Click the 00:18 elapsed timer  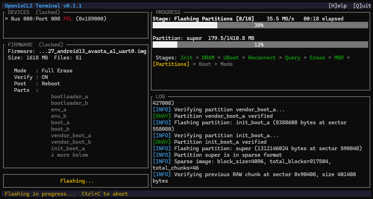pos(323,19)
